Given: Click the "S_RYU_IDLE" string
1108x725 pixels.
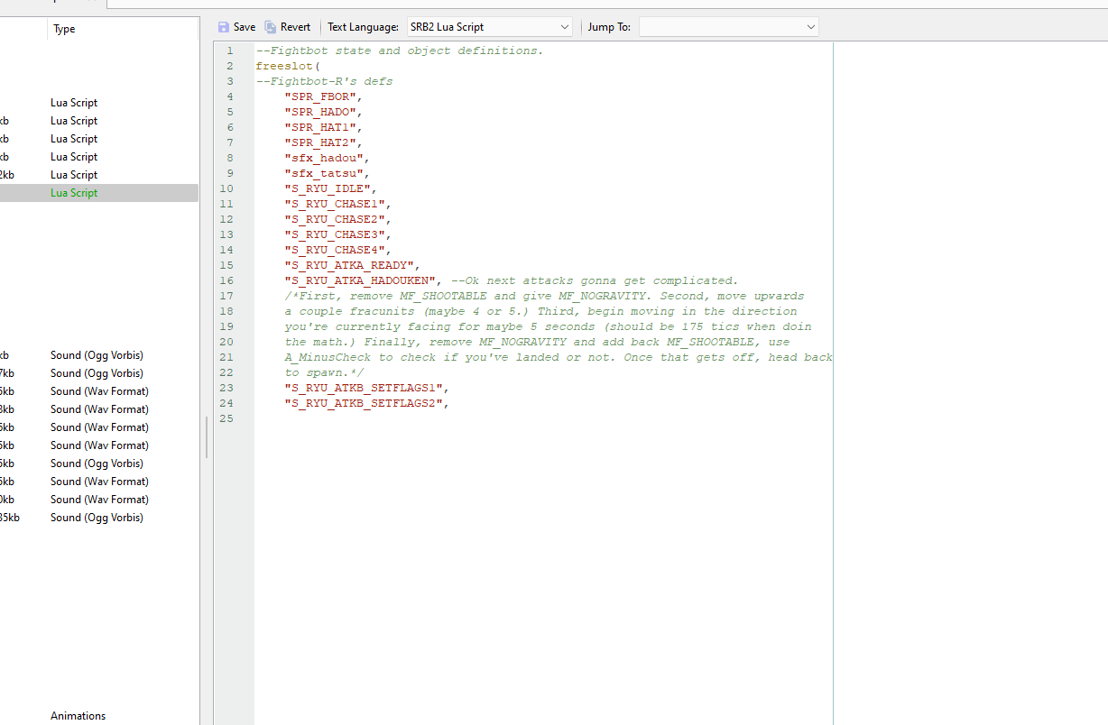Looking at the screenshot, I should coord(328,188).
